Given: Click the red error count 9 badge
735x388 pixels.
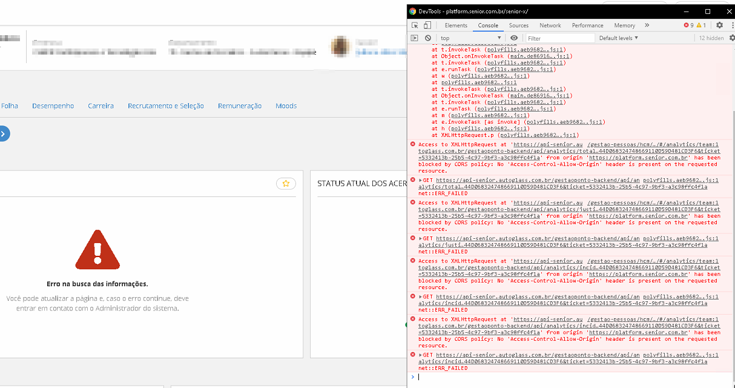Looking at the screenshot, I should [x=688, y=25].
